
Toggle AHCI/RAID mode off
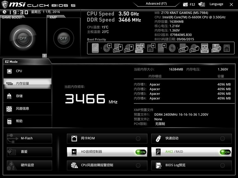(225, 152)
